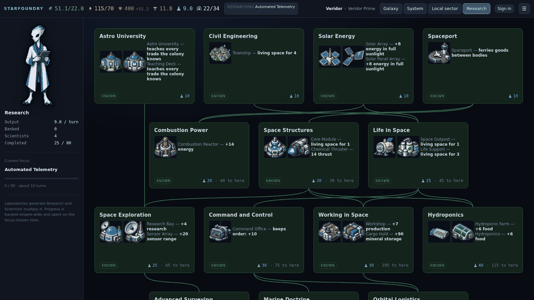This screenshot has width=534, height=300.
Task: Click the Command Office icon
Action: tap(220, 232)
